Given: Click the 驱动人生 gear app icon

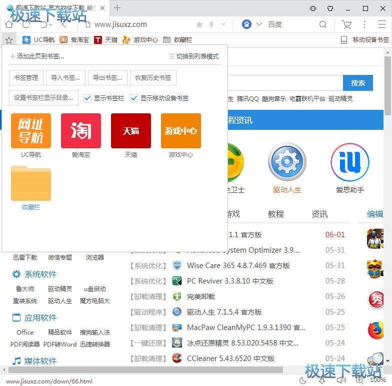Looking at the screenshot, I should [x=287, y=162].
